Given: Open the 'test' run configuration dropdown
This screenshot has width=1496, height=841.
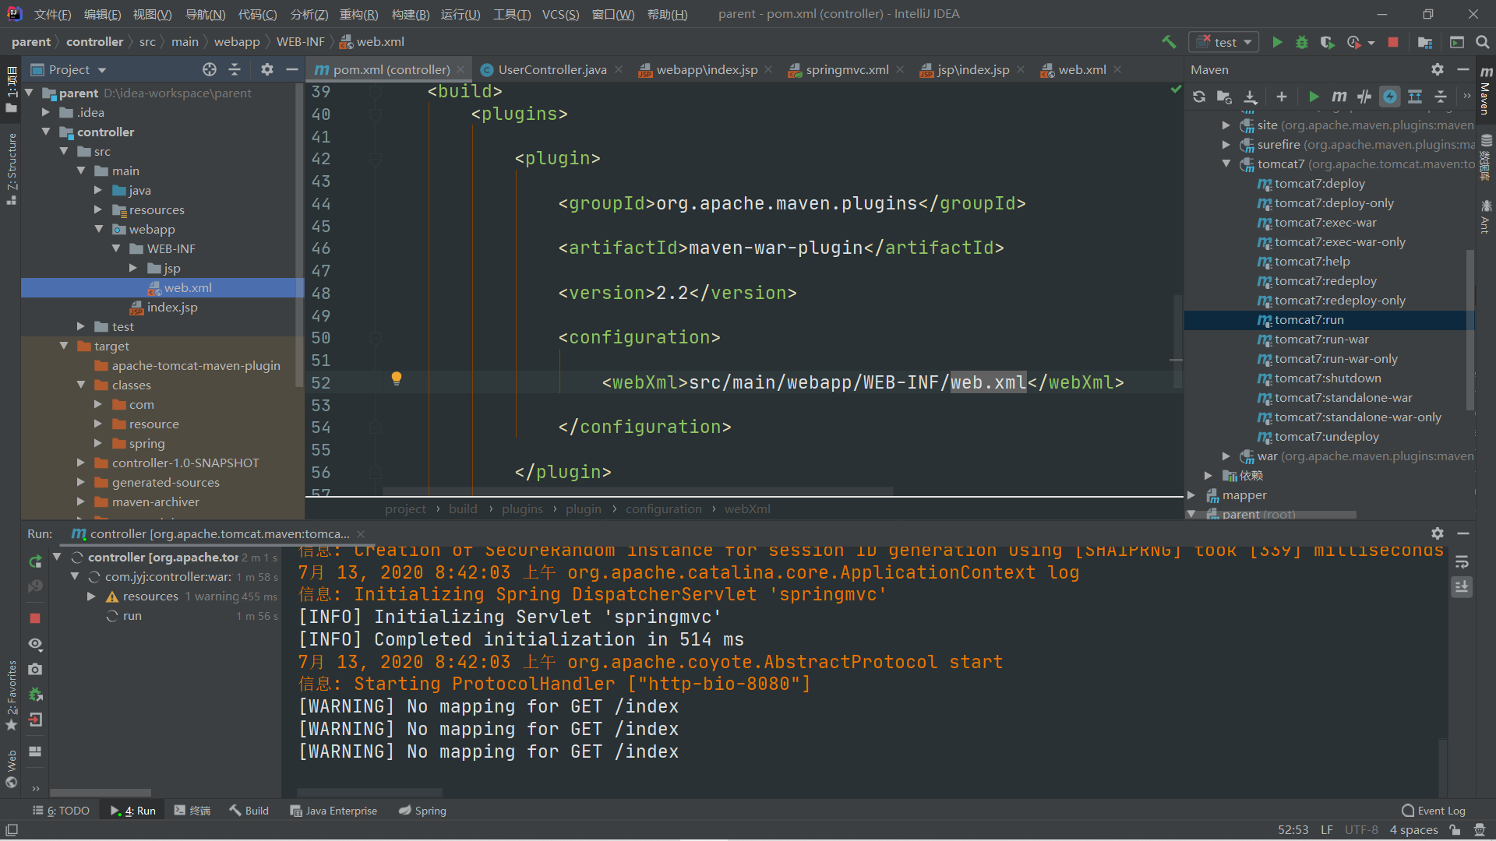Looking at the screenshot, I should 1224,42.
